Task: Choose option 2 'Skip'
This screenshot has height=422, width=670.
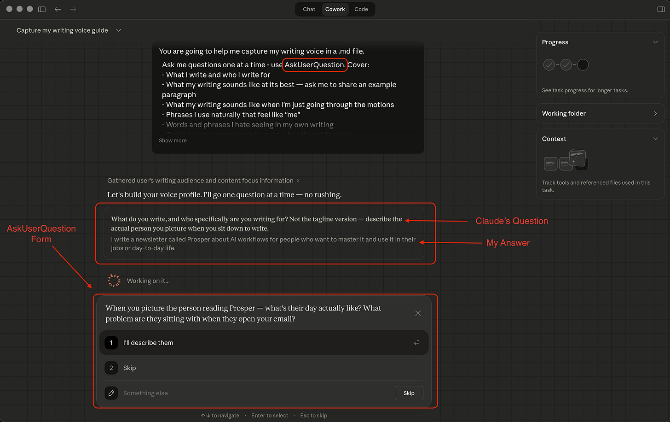Action: click(264, 368)
